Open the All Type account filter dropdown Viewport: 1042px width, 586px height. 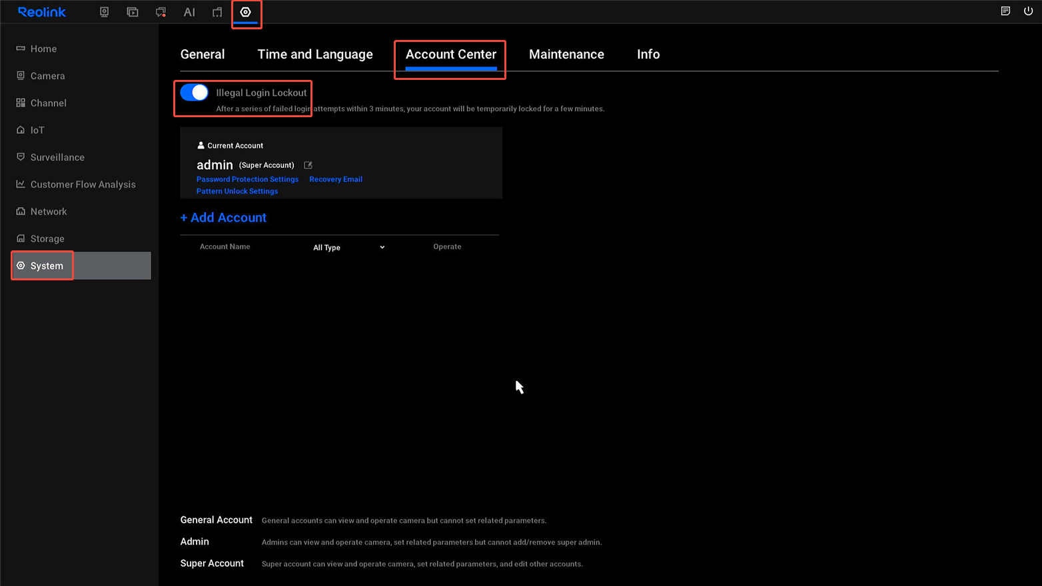click(349, 247)
